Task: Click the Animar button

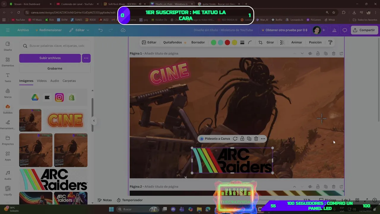Action: 297,43
